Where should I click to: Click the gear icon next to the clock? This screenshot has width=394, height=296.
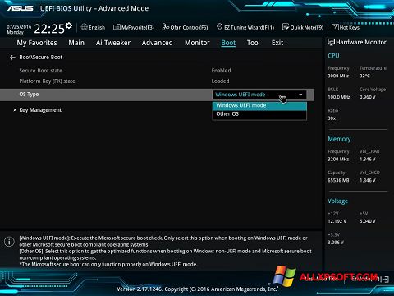tap(69, 25)
